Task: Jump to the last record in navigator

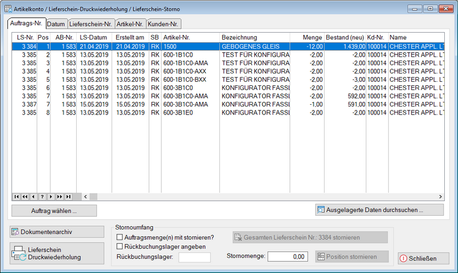Action: (68, 197)
